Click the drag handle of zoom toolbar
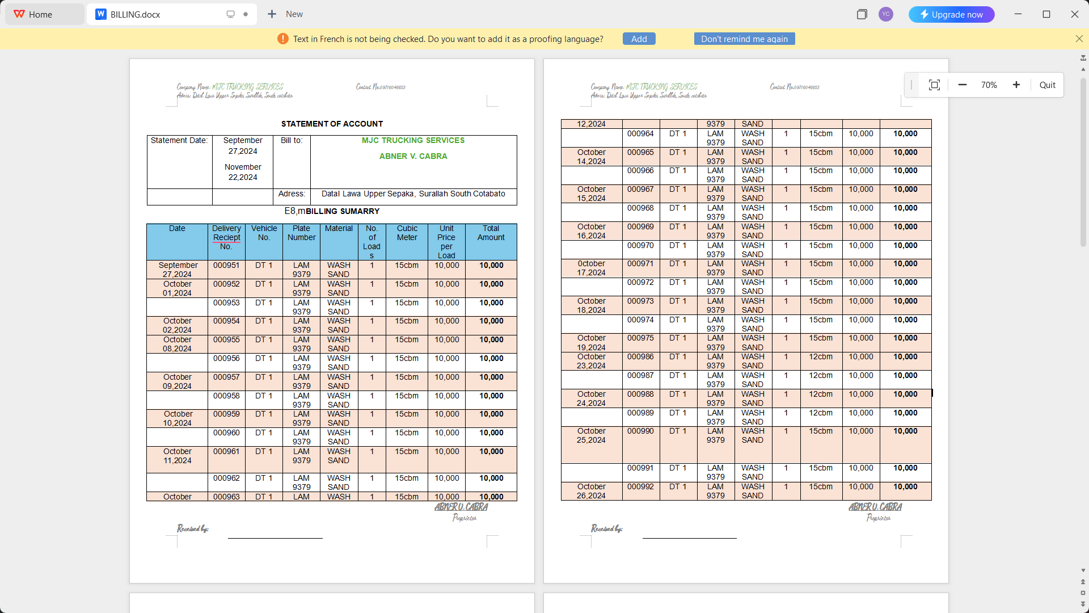 [911, 85]
